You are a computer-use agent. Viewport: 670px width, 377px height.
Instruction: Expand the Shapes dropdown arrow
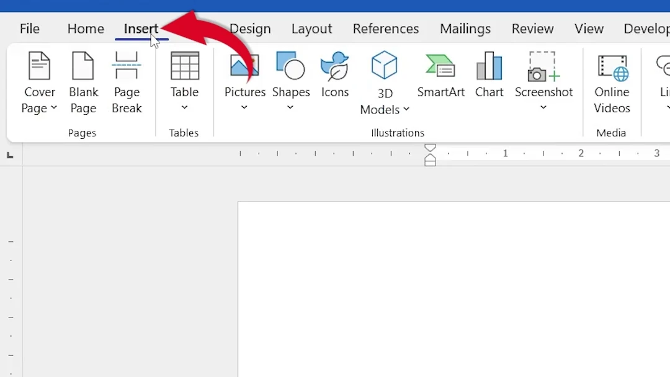click(290, 108)
